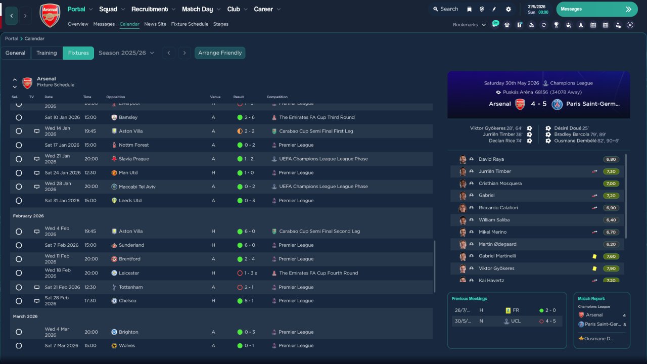Click the TV icon on the Slavia Prague row
Screen dimensions: 647x364
pos(36,159)
